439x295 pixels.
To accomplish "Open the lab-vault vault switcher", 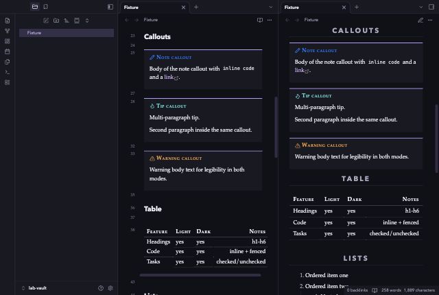I will pos(34,288).
